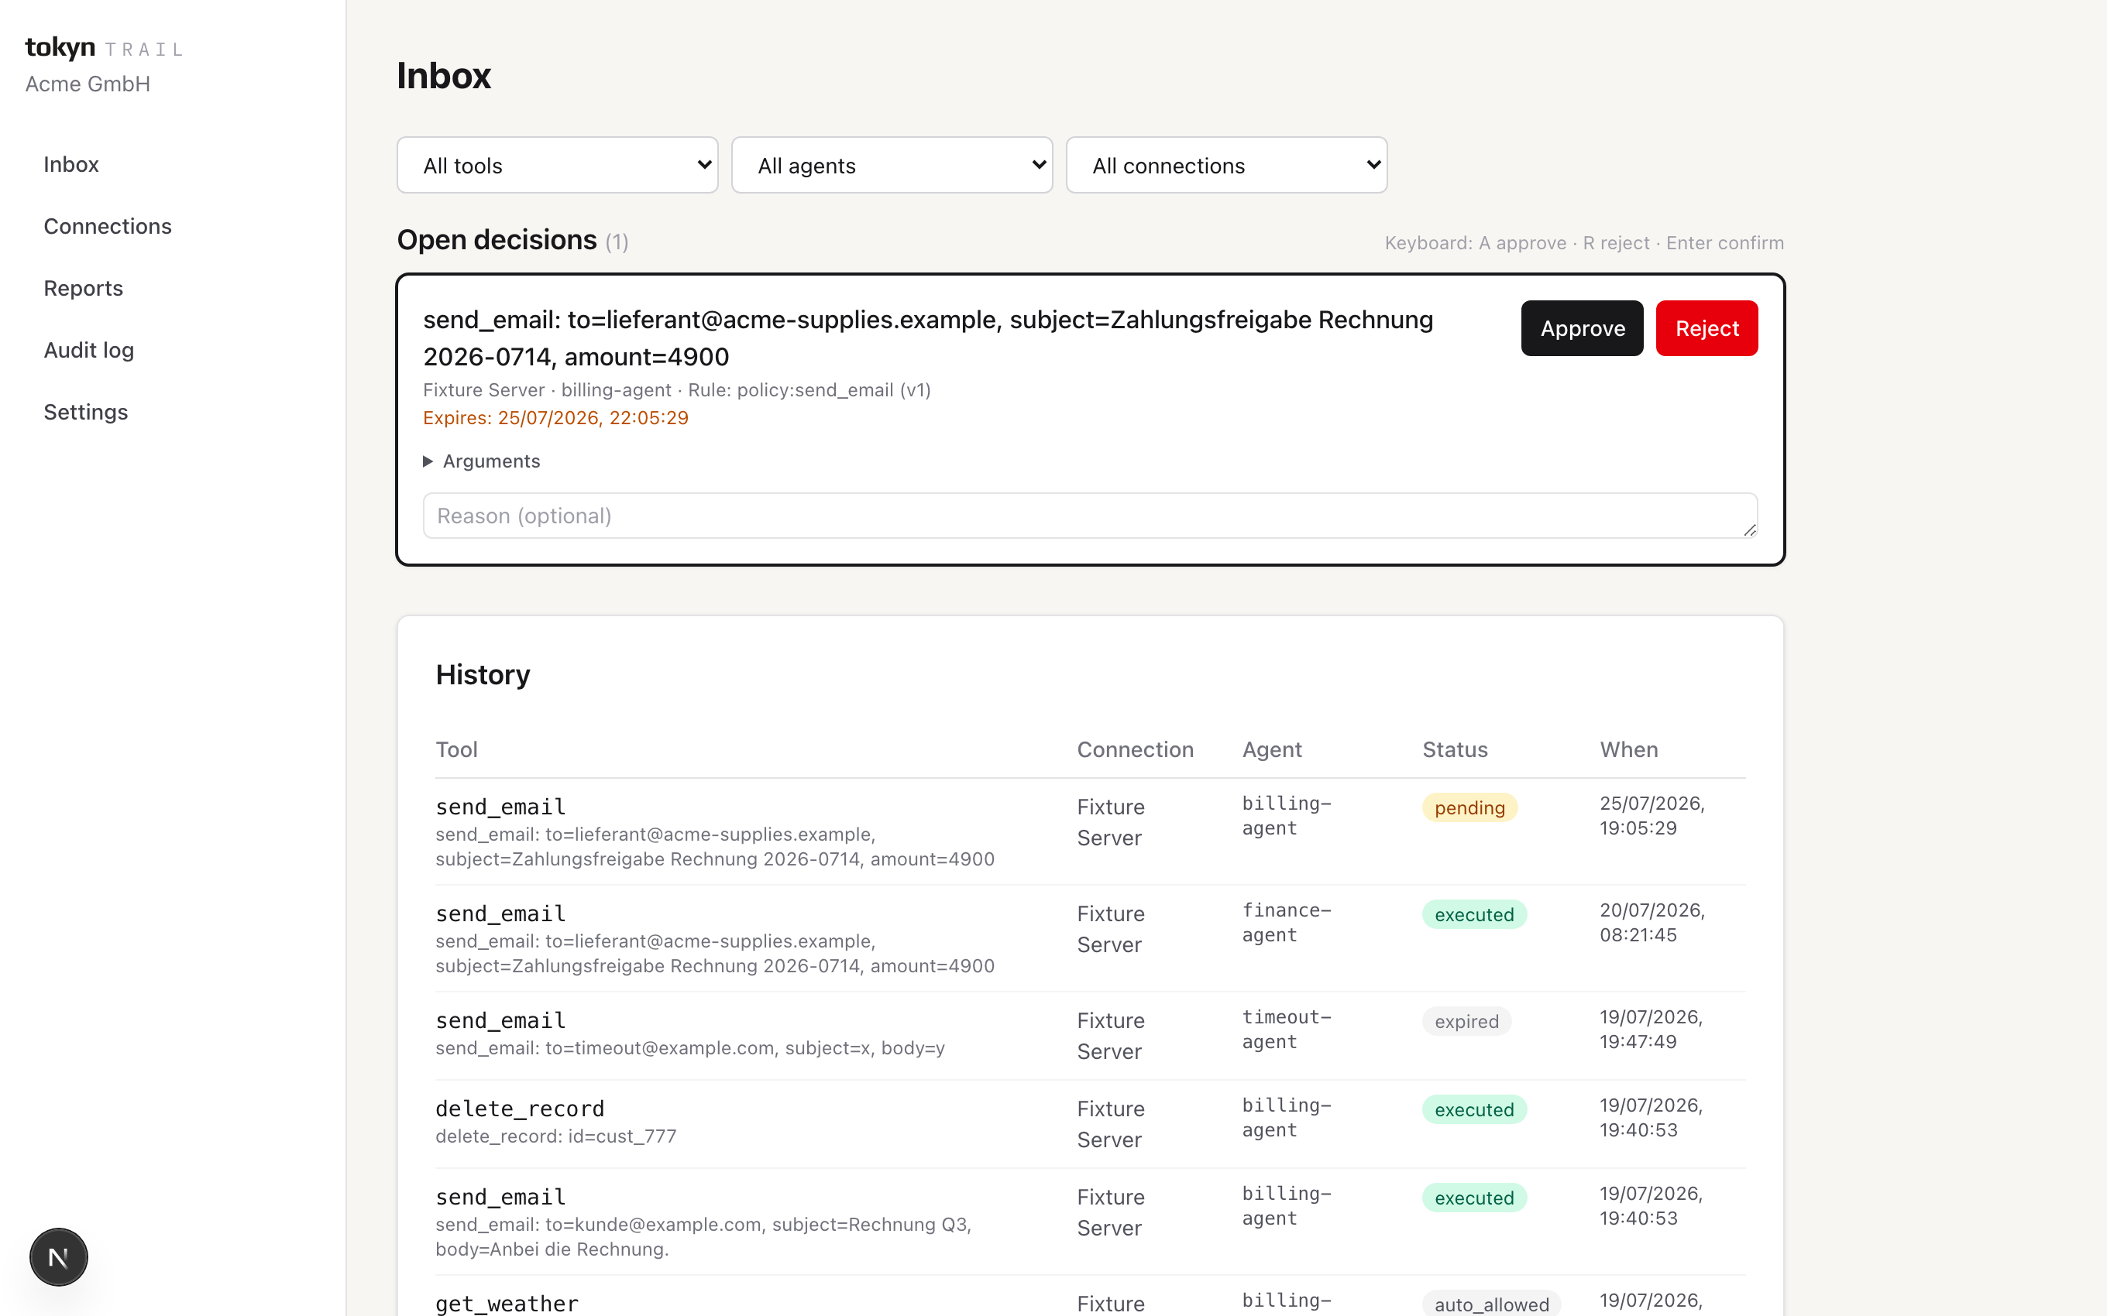The image size is (2107, 1316).
Task: Click the Agent column header
Action: tap(1272, 749)
